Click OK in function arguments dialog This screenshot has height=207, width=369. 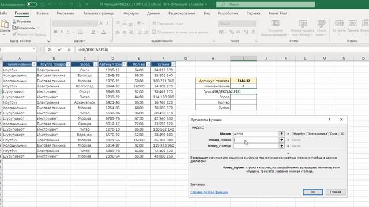(312, 192)
